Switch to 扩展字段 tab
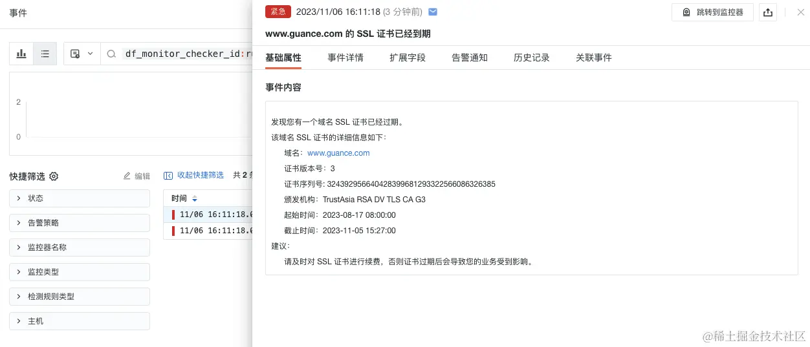The height and width of the screenshot is (347, 810). (408, 58)
